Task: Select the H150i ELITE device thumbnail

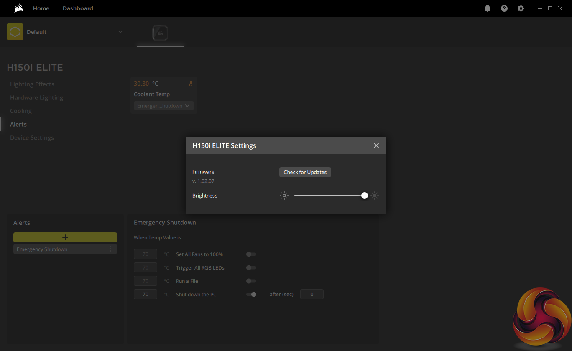Action: 161,33
